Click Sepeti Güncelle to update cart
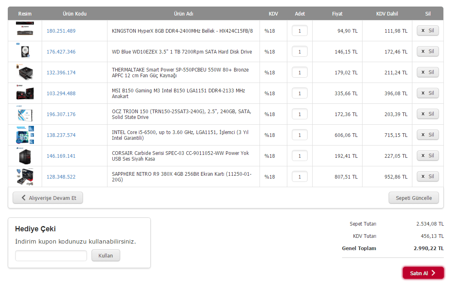This screenshot has height=282, width=452. click(x=414, y=198)
